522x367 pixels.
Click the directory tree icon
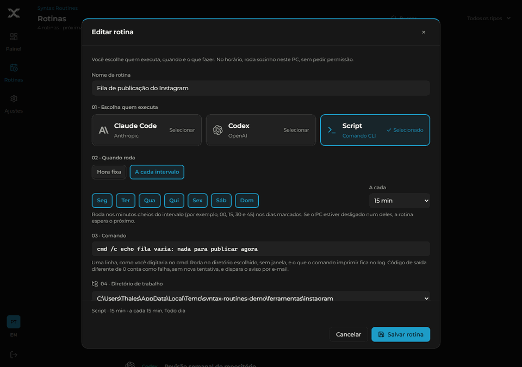(x=95, y=284)
